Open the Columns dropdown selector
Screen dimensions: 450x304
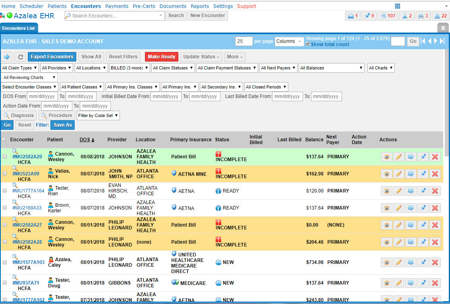(289, 41)
